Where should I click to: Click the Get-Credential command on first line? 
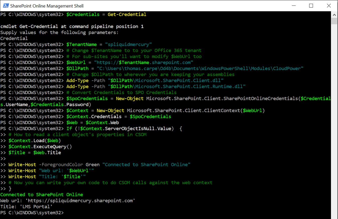pos(127,15)
